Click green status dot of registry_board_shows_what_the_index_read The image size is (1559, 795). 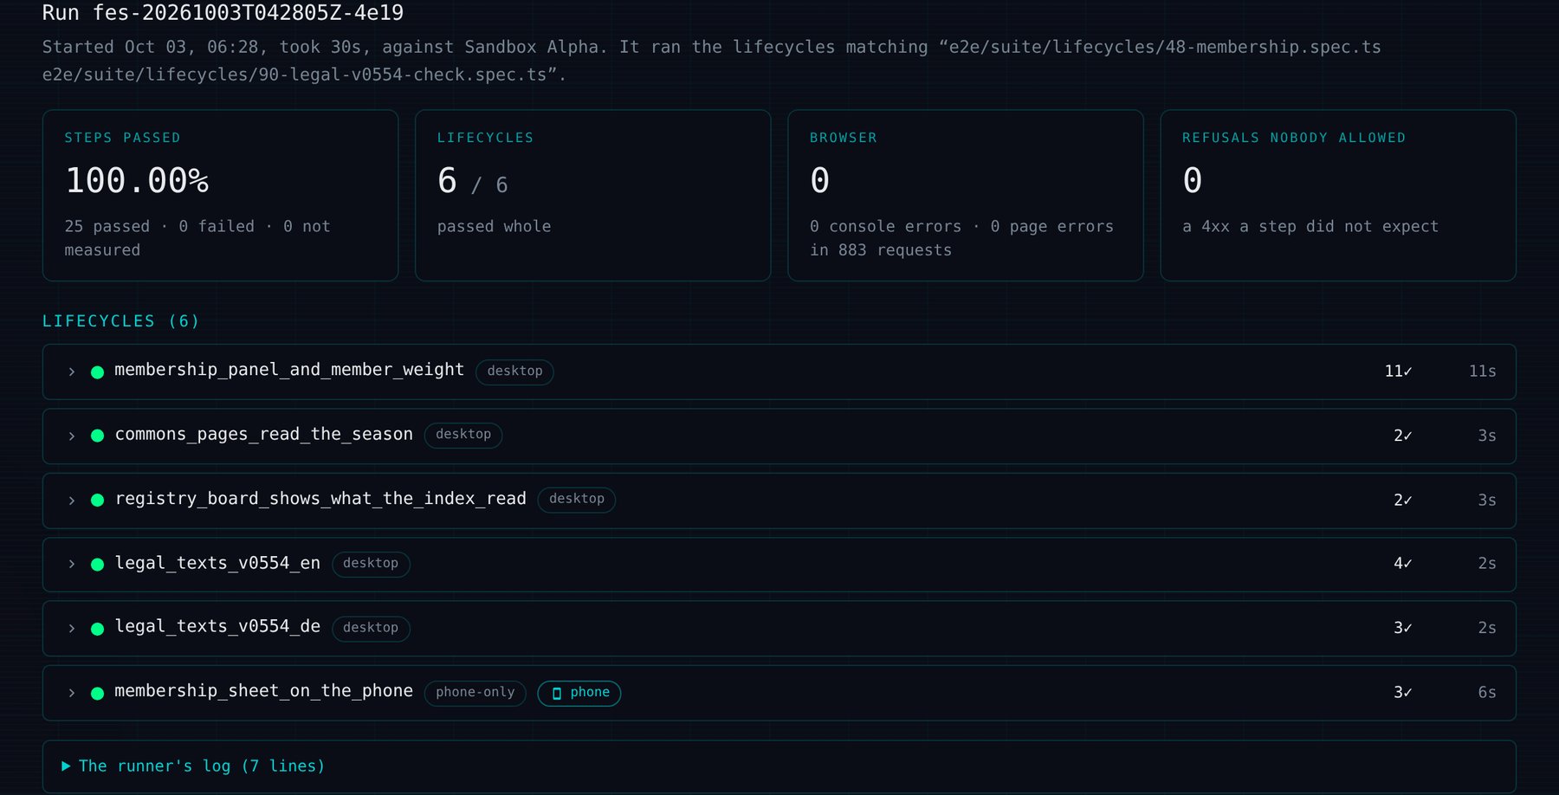coord(98,501)
